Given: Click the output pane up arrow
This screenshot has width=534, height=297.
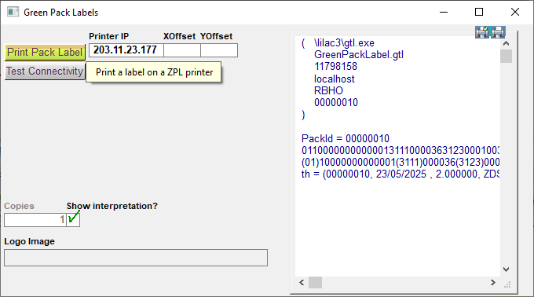Looking at the screenshot, I should point(506,43).
